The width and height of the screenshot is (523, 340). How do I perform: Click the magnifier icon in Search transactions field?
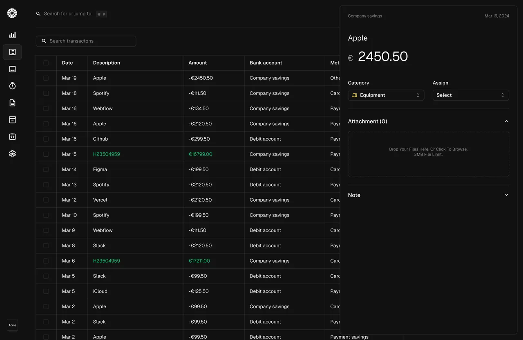click(44, 41)
